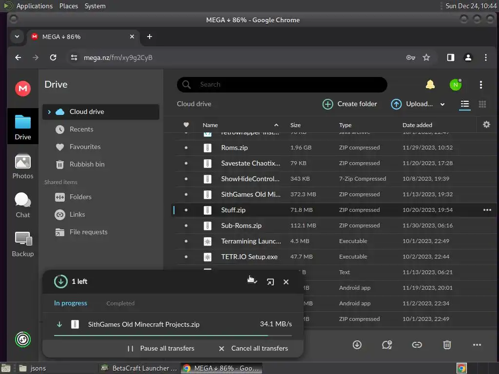Image resolution: width=499 pixels, height=374 pixels.
Task: Select Sub-Roms.zip file row
Action: pos(333,225)
